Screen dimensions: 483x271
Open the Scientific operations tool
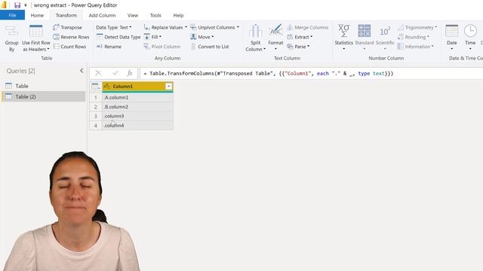point(385,37)
